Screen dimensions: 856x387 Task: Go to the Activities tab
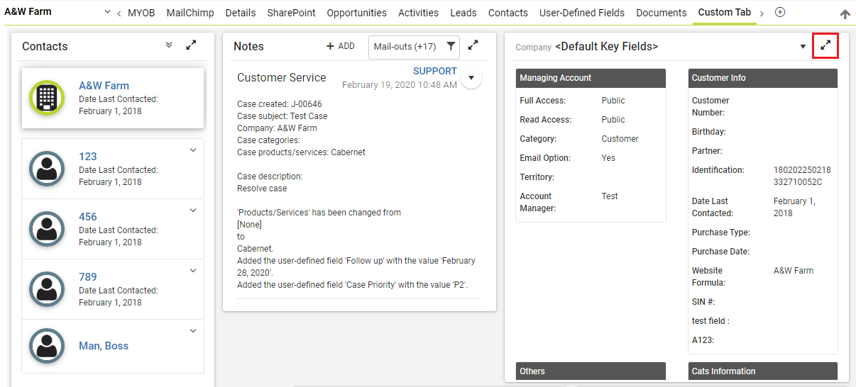click(419, 13)
